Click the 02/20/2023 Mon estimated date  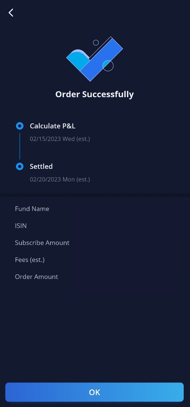click(x=60, y=179)
